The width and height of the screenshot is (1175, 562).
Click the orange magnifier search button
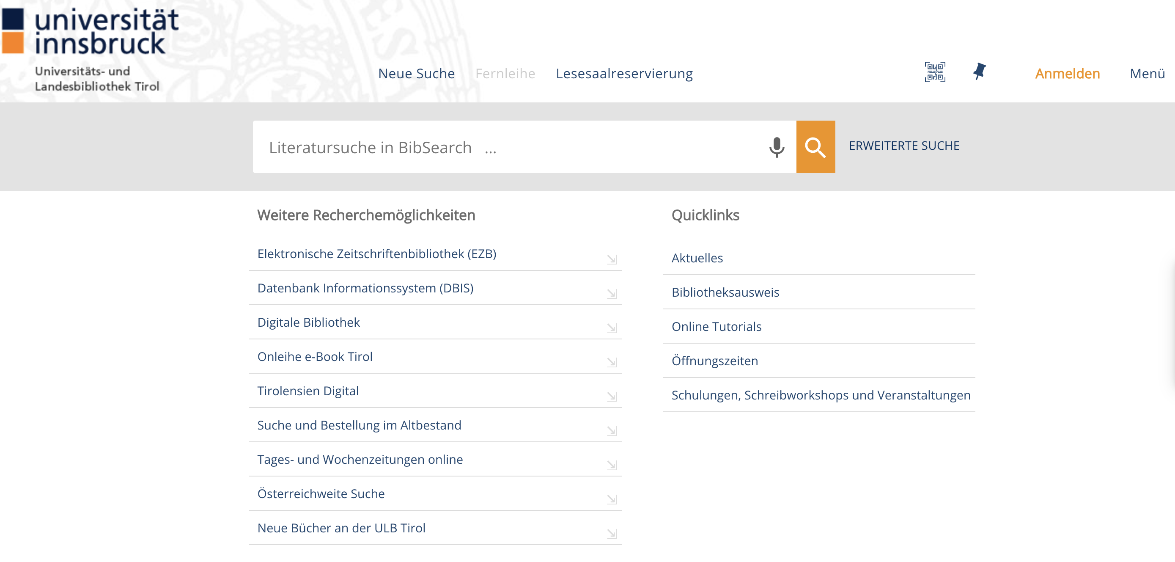click(x=815, y=147)
